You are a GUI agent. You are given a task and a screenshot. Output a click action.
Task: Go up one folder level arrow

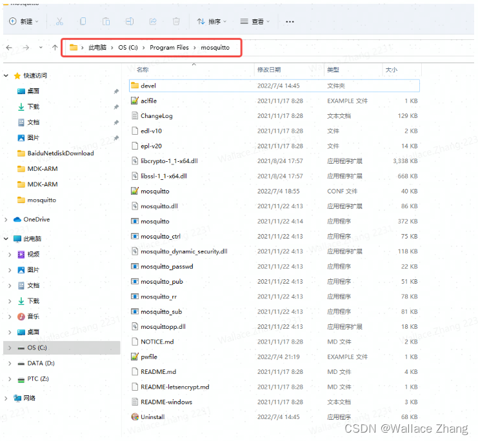click(55, 48)
